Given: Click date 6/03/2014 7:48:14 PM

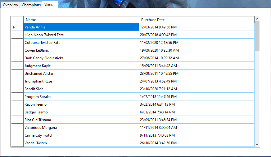Looking at the screenshot, I should coord(196,112).
